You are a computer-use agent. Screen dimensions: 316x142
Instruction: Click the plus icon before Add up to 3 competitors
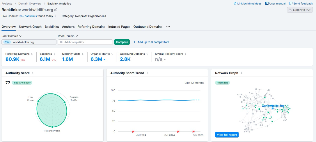coord(134,42)
